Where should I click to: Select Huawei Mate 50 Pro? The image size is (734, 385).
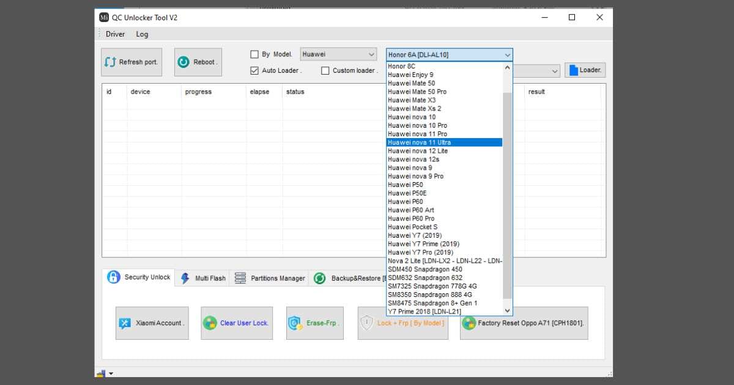pyautogui.click(x=444, y=92)
